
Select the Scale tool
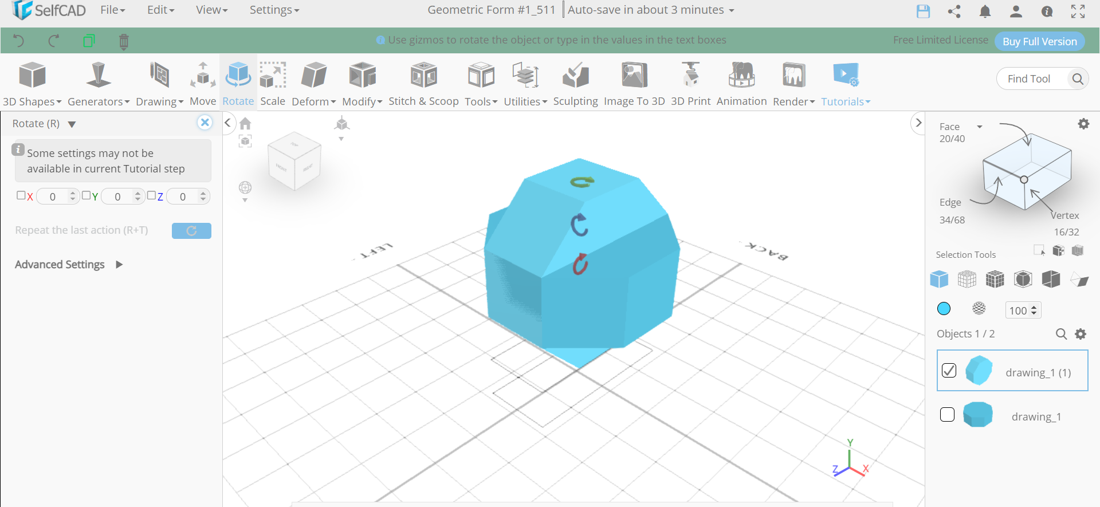273,84
